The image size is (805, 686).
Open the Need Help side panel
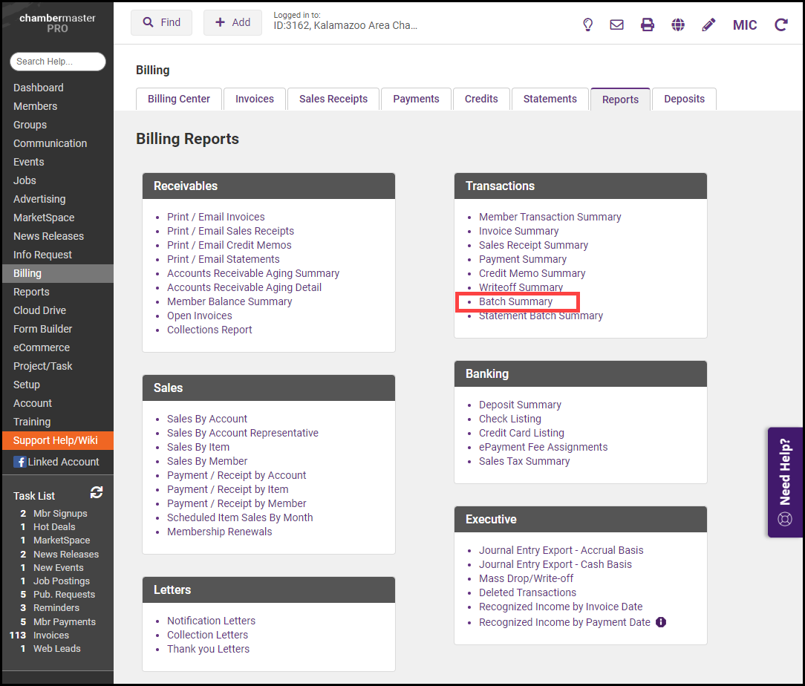(785, 482)
